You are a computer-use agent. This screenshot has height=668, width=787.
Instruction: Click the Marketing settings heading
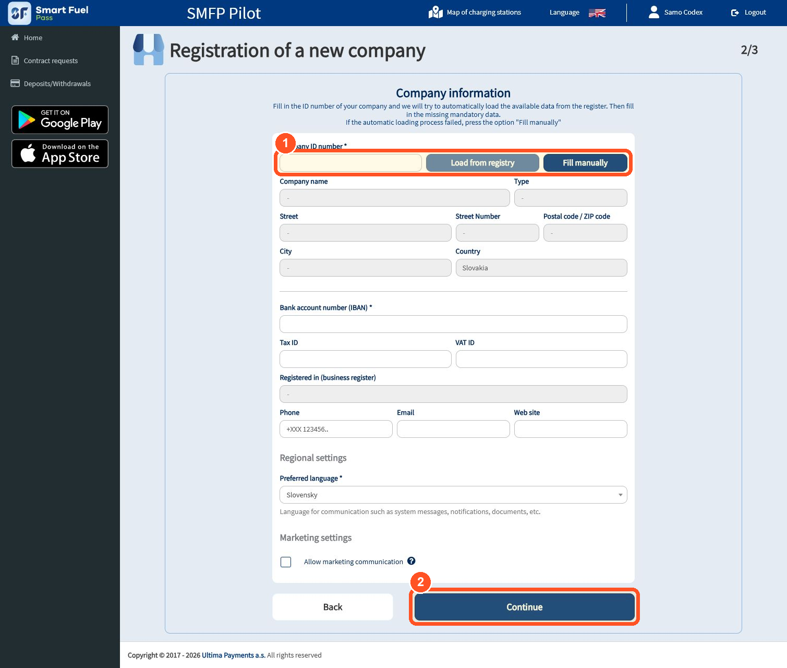(x=316, y=538)
